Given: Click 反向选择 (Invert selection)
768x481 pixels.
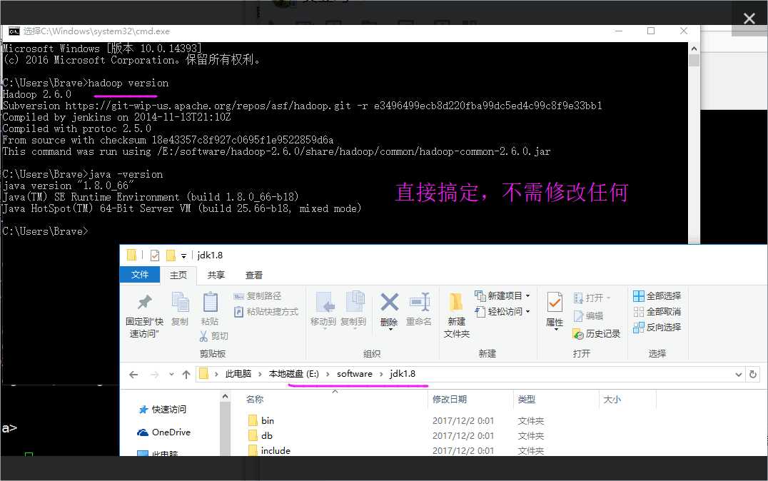Looking at the screenshot, I should tap(657, 327).
